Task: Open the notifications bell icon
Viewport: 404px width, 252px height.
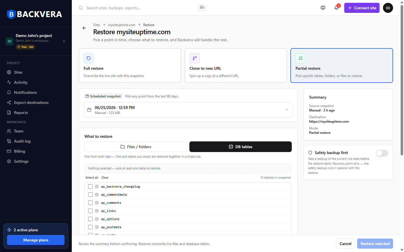Action: coord(336,8)
